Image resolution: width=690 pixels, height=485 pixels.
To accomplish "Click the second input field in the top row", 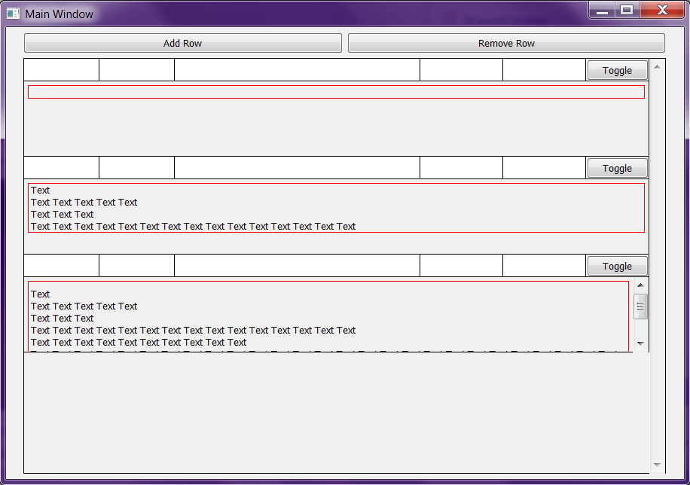I will [136, 69].
